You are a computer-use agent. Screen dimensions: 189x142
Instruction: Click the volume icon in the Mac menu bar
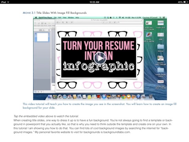(123, 17)
